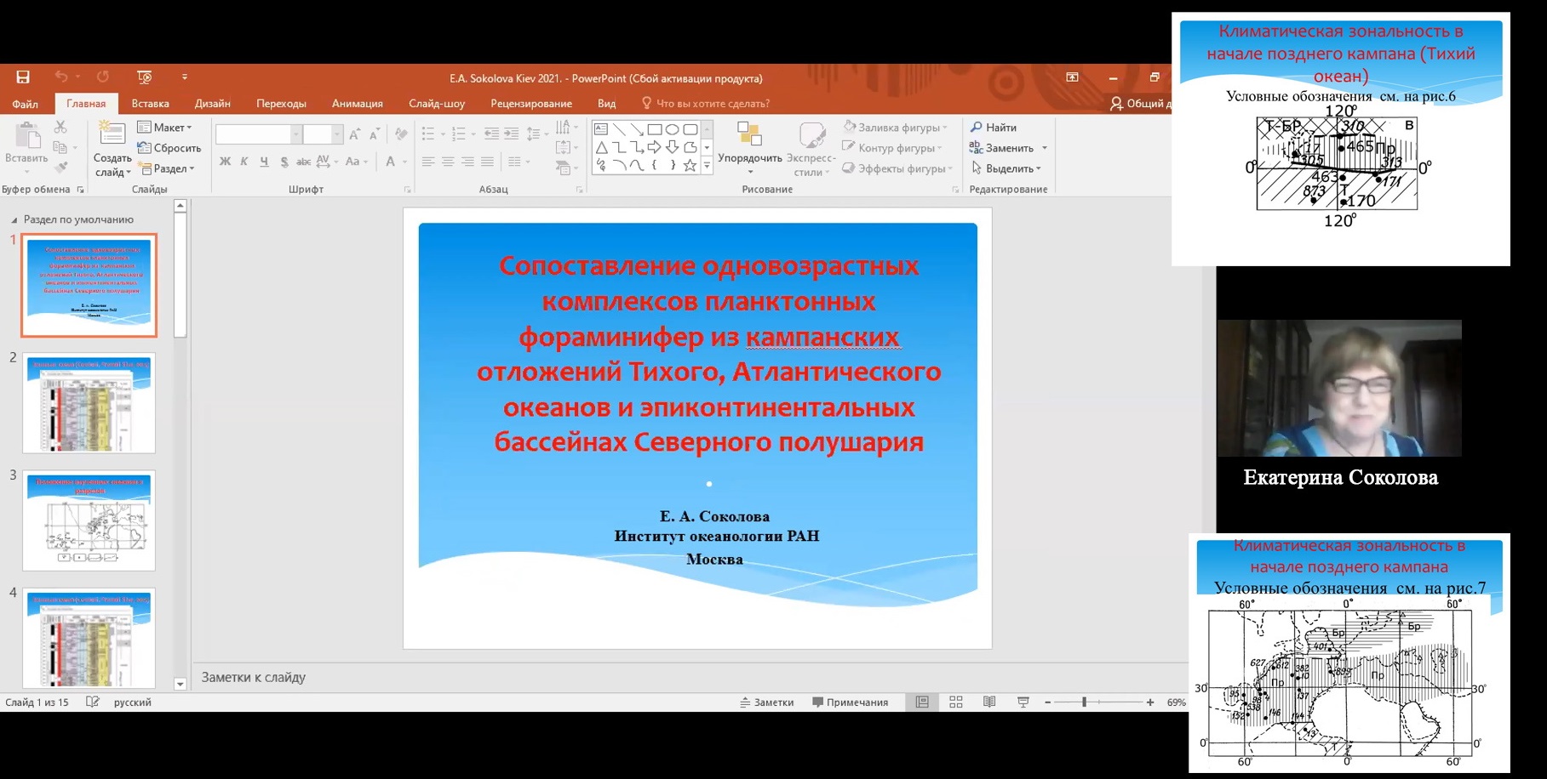Toggle the Comments (Примечания) pane

pos(850,702)
